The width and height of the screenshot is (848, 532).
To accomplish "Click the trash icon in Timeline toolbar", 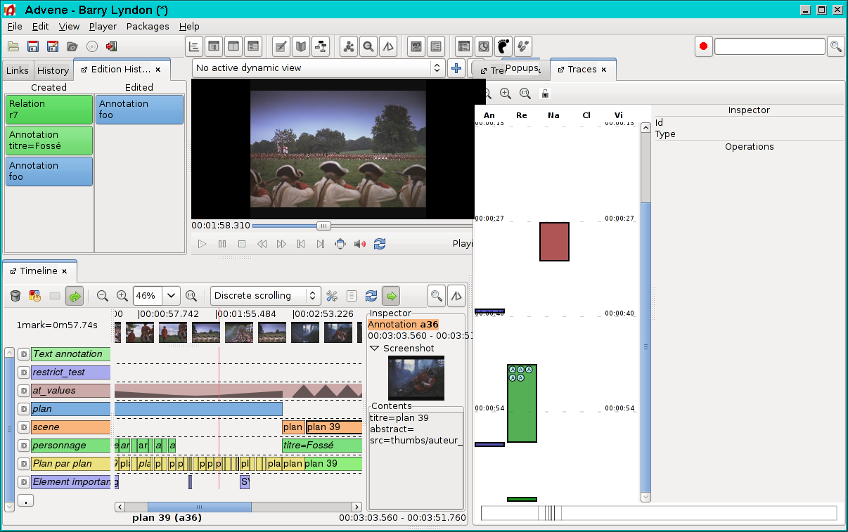I will point(15,296).
